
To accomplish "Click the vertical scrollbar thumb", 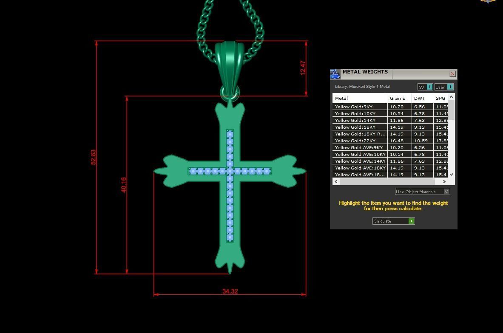I will (452, 110).
